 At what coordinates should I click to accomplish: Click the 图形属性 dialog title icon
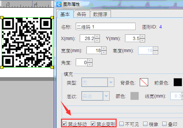pyautogui.click(x=59, y=4)
